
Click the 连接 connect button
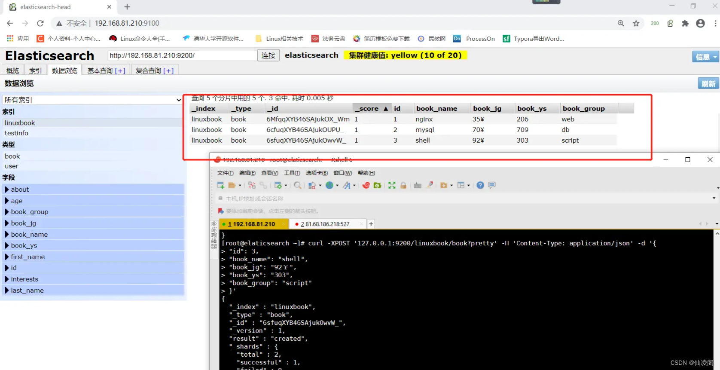tap(268, 55)
